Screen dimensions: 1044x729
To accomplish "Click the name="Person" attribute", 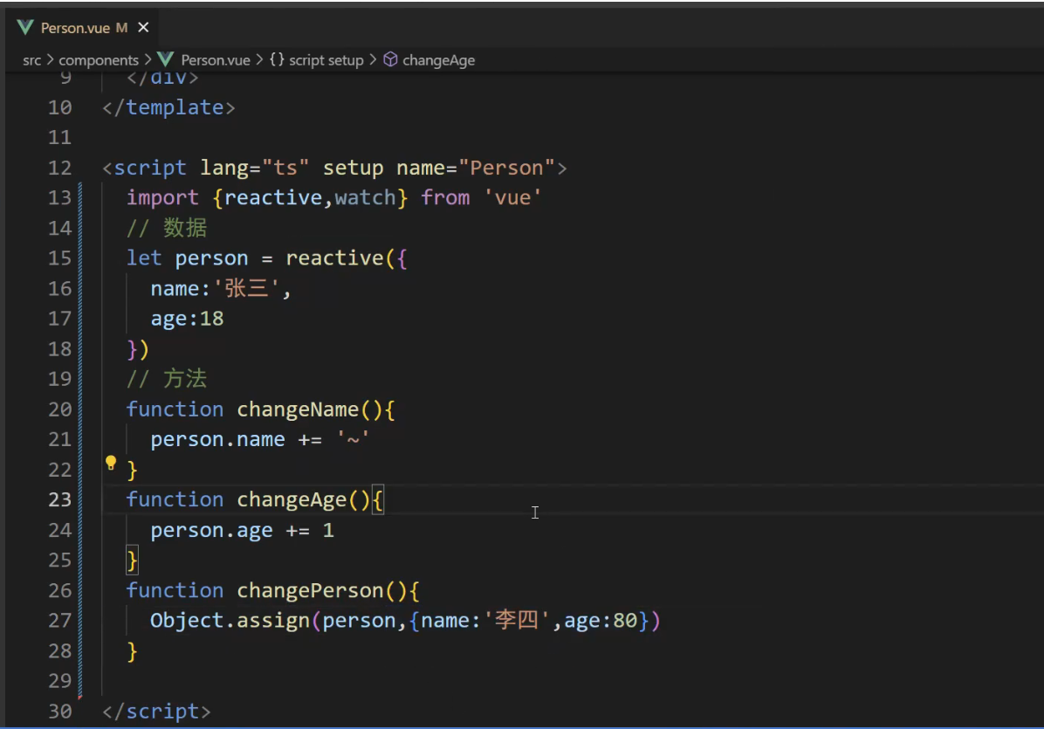I will click(476, 168).
